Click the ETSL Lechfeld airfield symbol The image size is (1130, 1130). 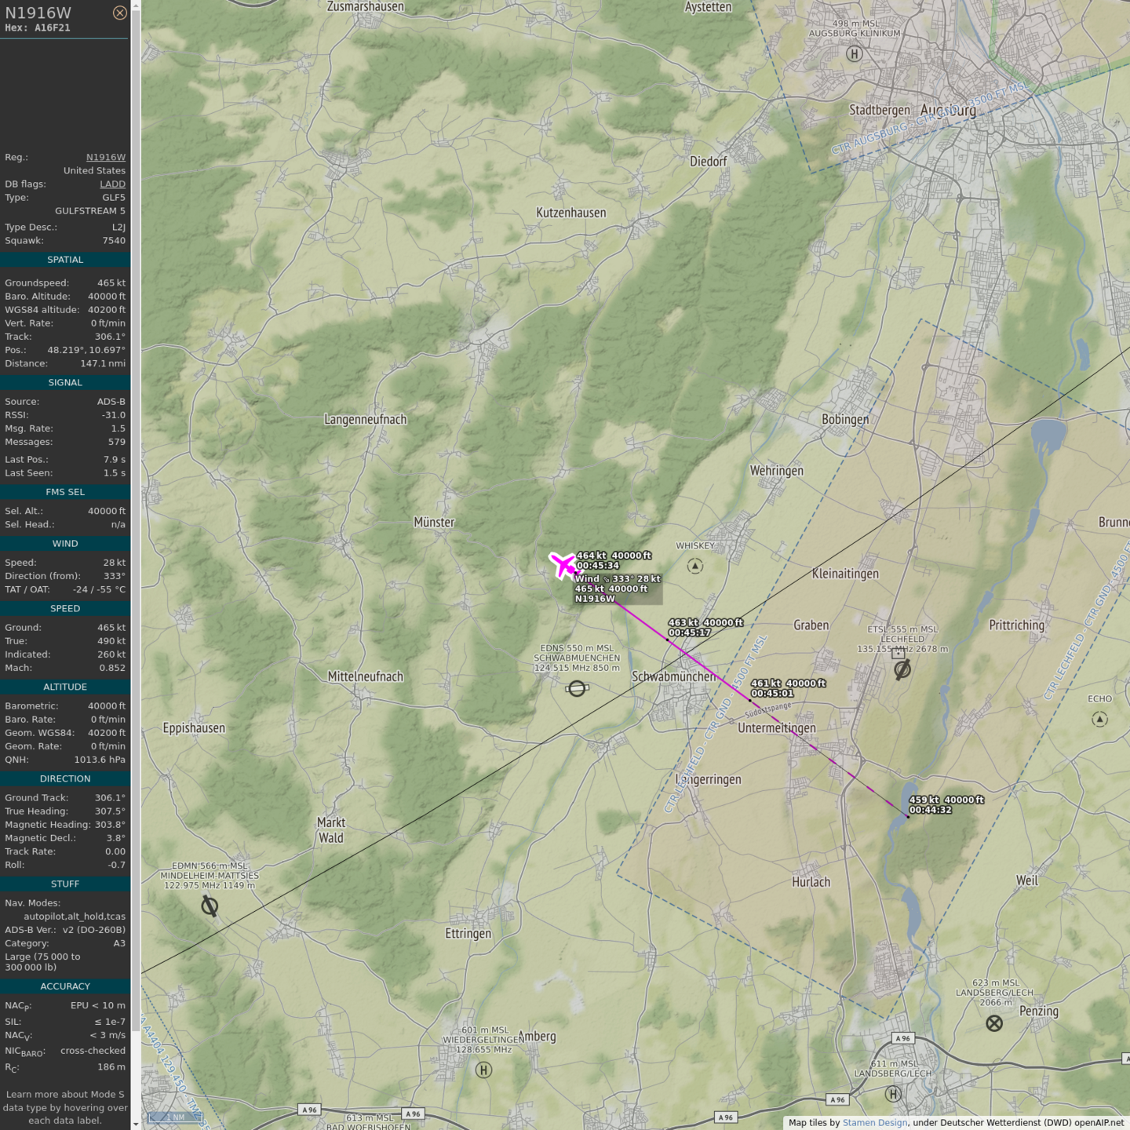pyautogui.click(x=902, y=669)
